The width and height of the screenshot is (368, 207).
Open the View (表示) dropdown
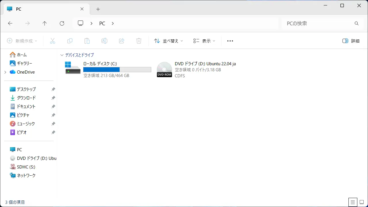204,41
